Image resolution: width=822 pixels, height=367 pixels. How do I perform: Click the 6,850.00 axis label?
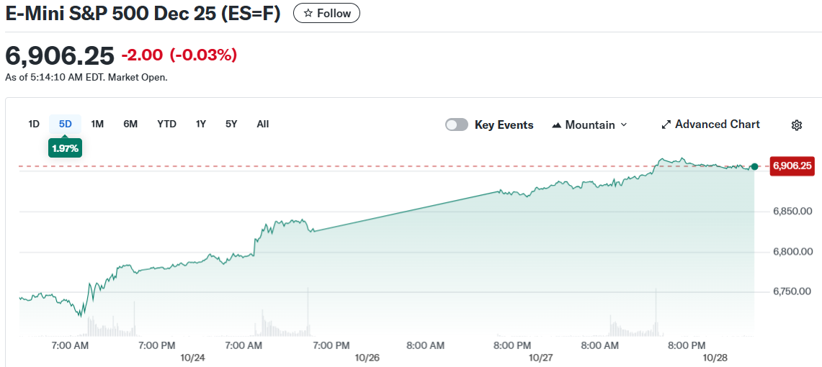(792, 212)
